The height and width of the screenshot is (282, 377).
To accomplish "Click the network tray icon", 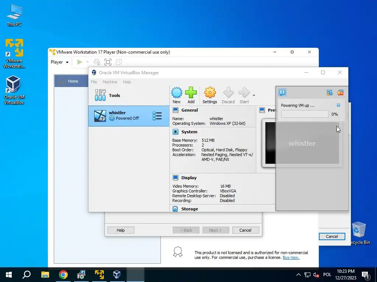I will click(307, 275).
